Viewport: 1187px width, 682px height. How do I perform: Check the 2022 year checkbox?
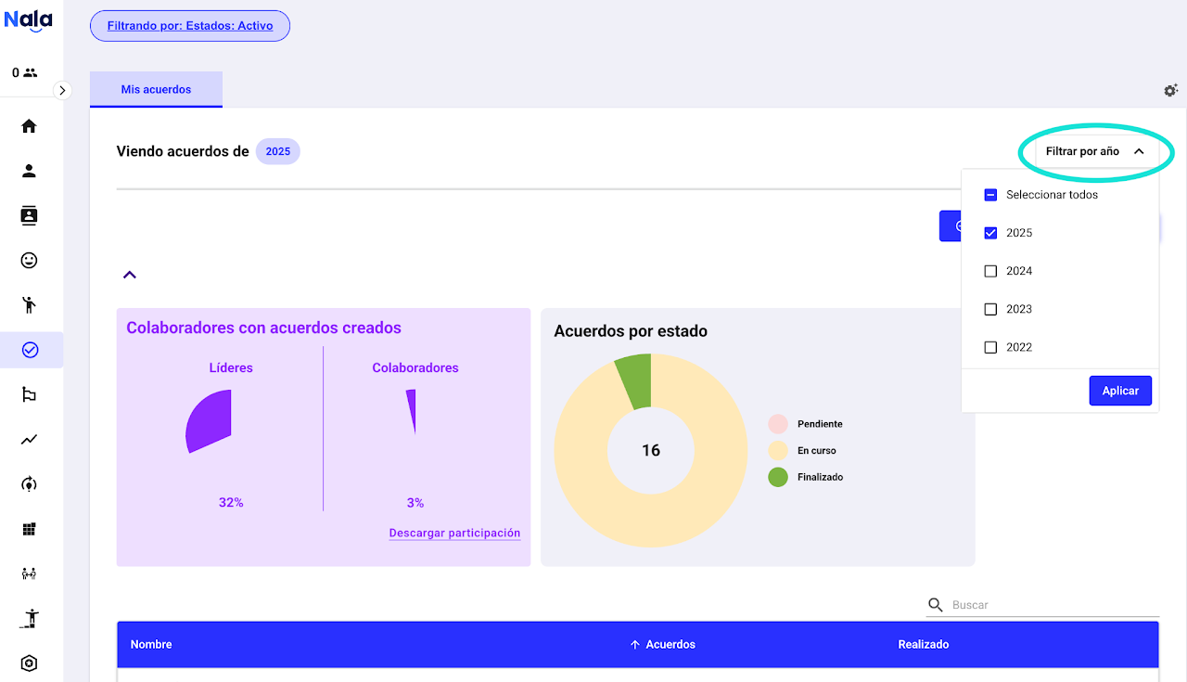coord(990,347)
